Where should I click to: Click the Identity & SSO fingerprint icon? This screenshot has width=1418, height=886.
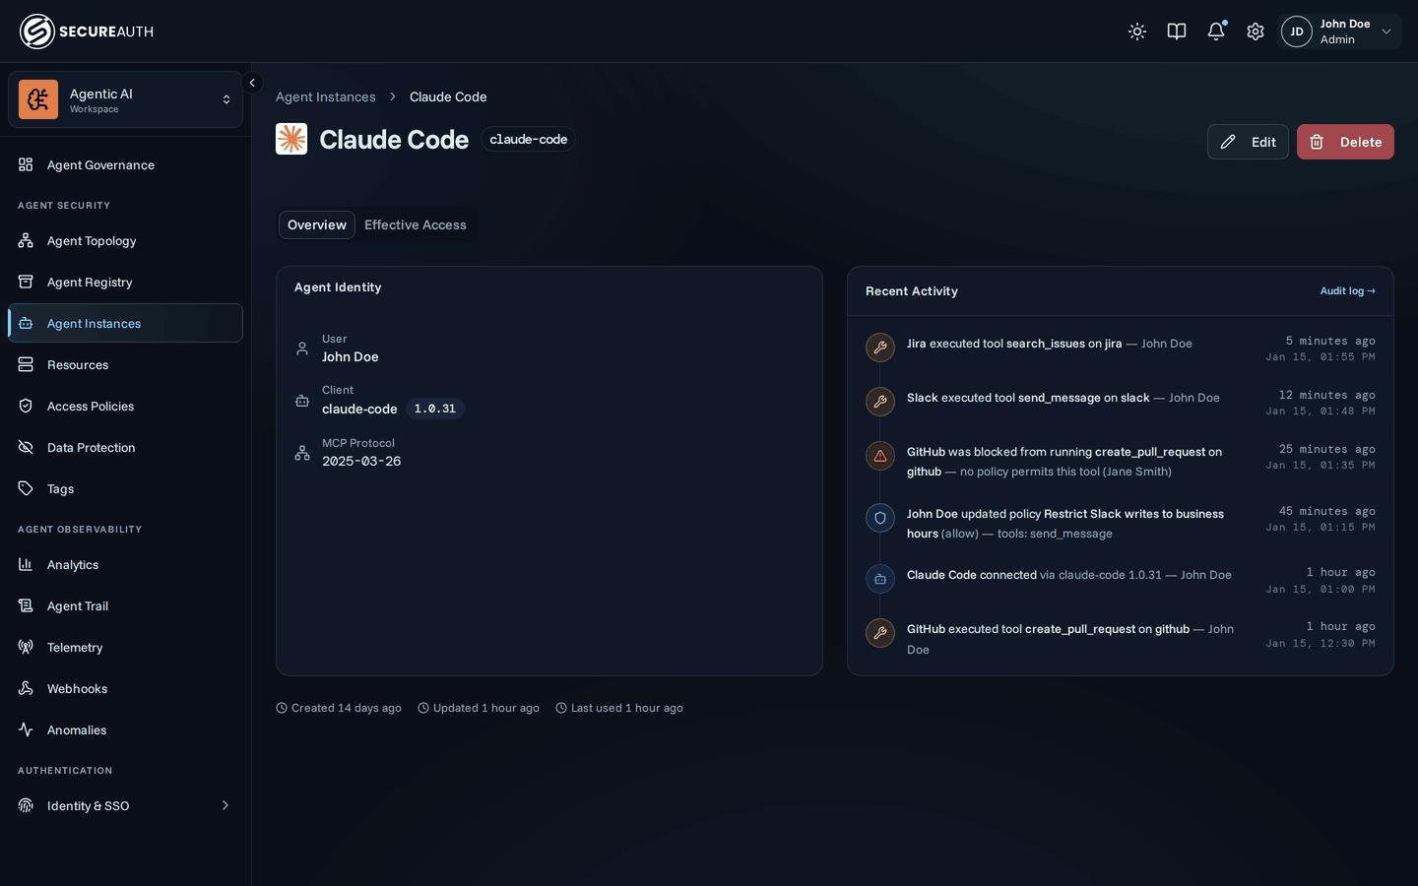tap(26, 805)
